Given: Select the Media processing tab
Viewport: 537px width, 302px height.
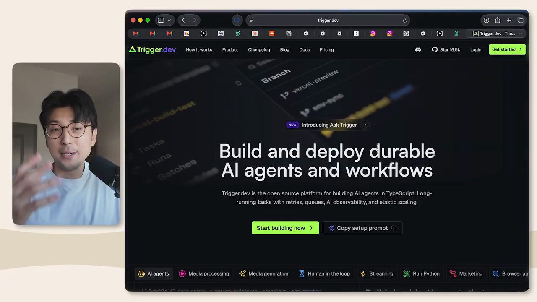Looking at the screenshot, I should (204, 273).
